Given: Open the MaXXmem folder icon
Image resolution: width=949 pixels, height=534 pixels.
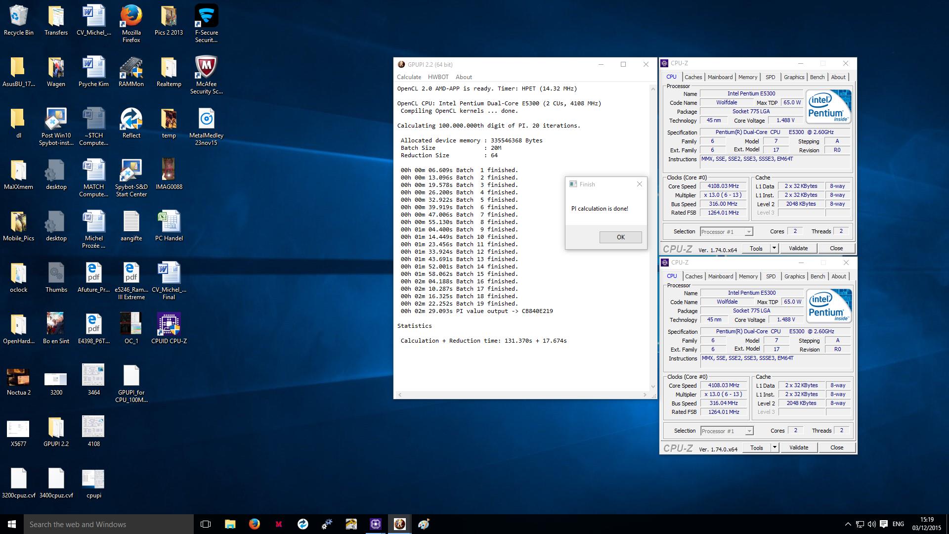Looking at the screenshot, I should 18,175.
